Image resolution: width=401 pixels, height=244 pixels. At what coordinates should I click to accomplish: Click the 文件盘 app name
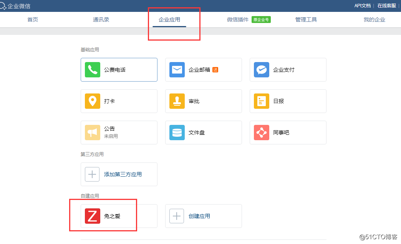click(x=197, y=132)
